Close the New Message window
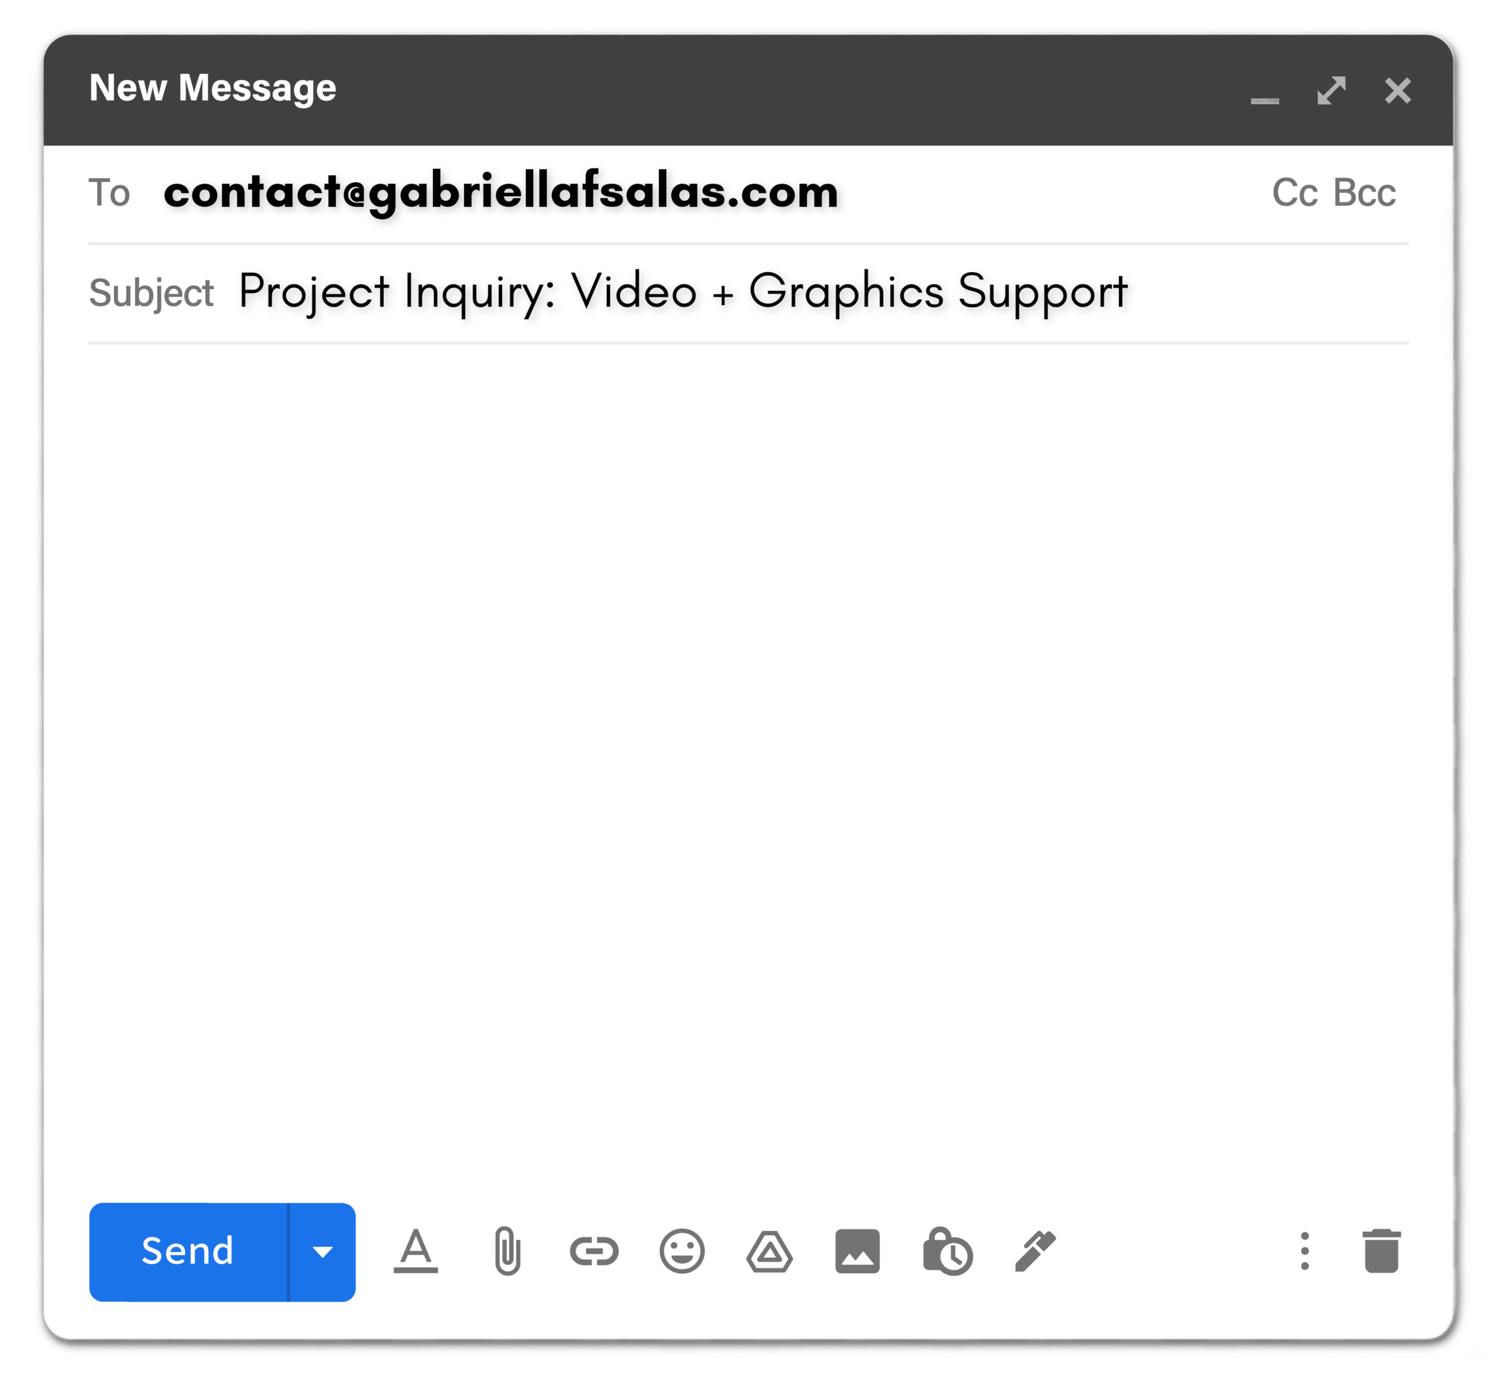The image size is (1495, 1382). point(1398,90)
